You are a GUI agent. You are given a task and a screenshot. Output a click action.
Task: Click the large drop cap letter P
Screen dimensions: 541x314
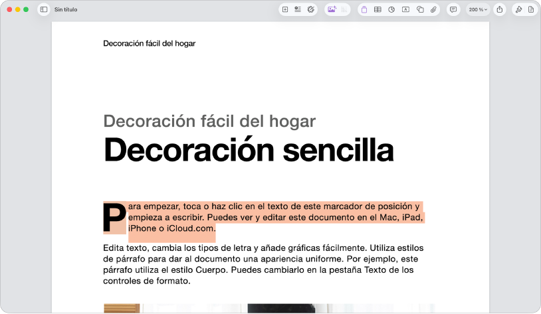(x=114, y=218)
